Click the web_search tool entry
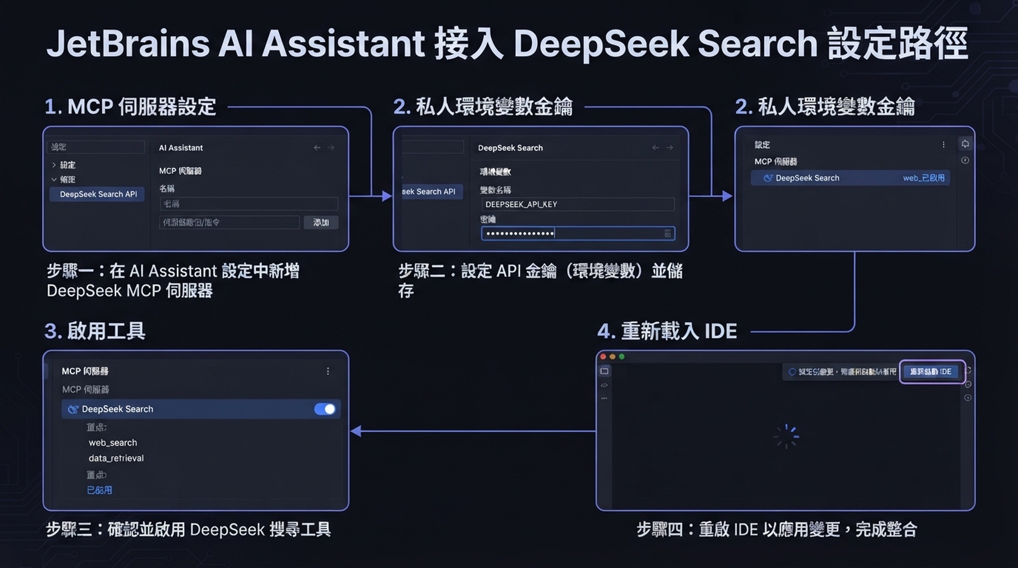Screen dimensions: 1018x568 113,443
